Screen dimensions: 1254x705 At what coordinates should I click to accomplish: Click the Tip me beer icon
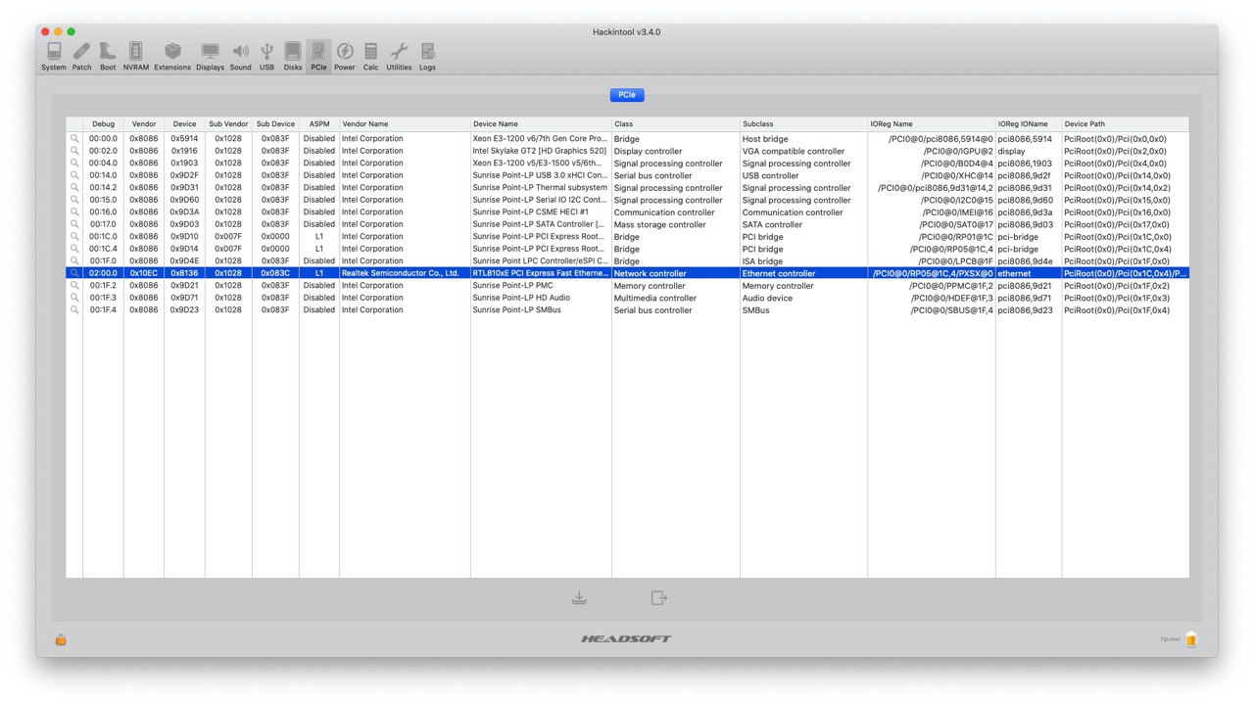point(1191,639)
